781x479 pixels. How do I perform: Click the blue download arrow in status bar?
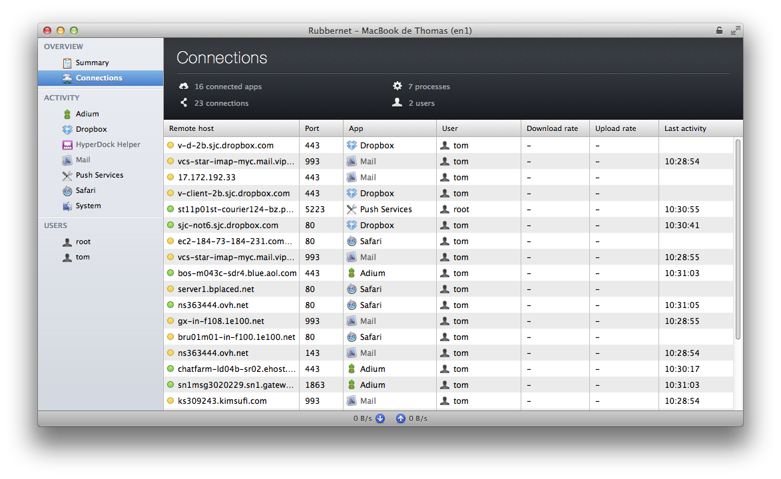(380, 418)
